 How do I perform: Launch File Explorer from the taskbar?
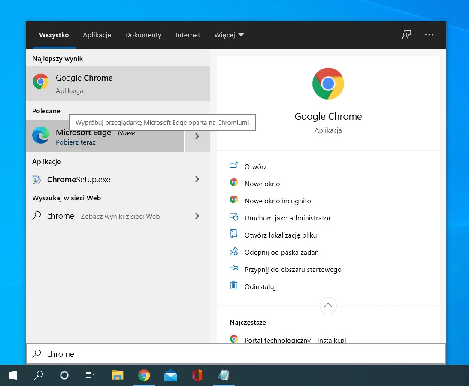117,376
